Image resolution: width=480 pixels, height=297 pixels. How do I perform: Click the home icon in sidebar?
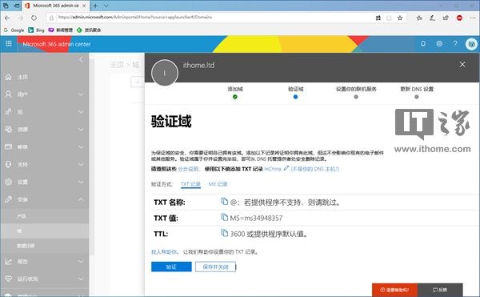9,77
